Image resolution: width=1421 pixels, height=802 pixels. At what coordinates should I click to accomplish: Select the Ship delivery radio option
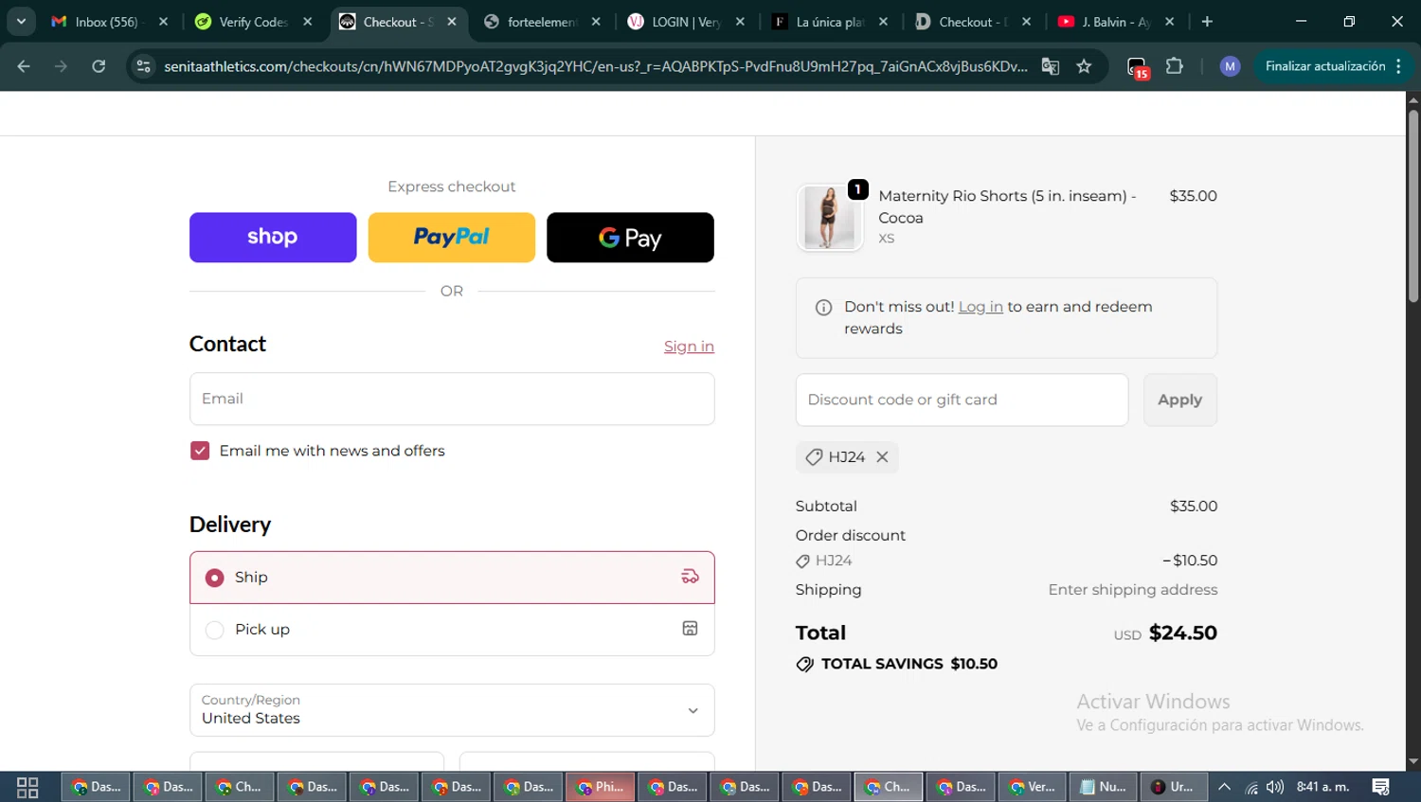pos(215,578)
